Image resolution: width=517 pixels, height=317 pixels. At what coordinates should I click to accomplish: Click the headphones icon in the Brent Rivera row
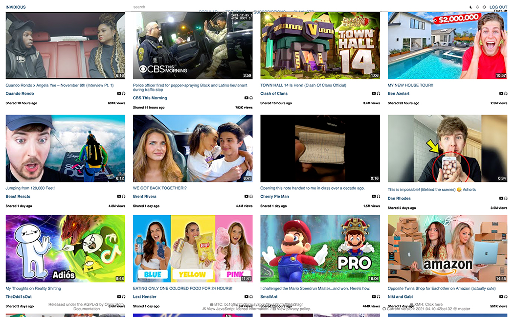pyautogui.click(x=251, y=196)
